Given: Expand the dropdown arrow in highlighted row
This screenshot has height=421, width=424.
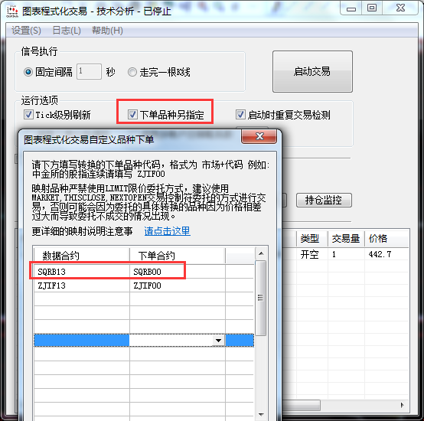Looking at the screenshot, I should [218, 341].
